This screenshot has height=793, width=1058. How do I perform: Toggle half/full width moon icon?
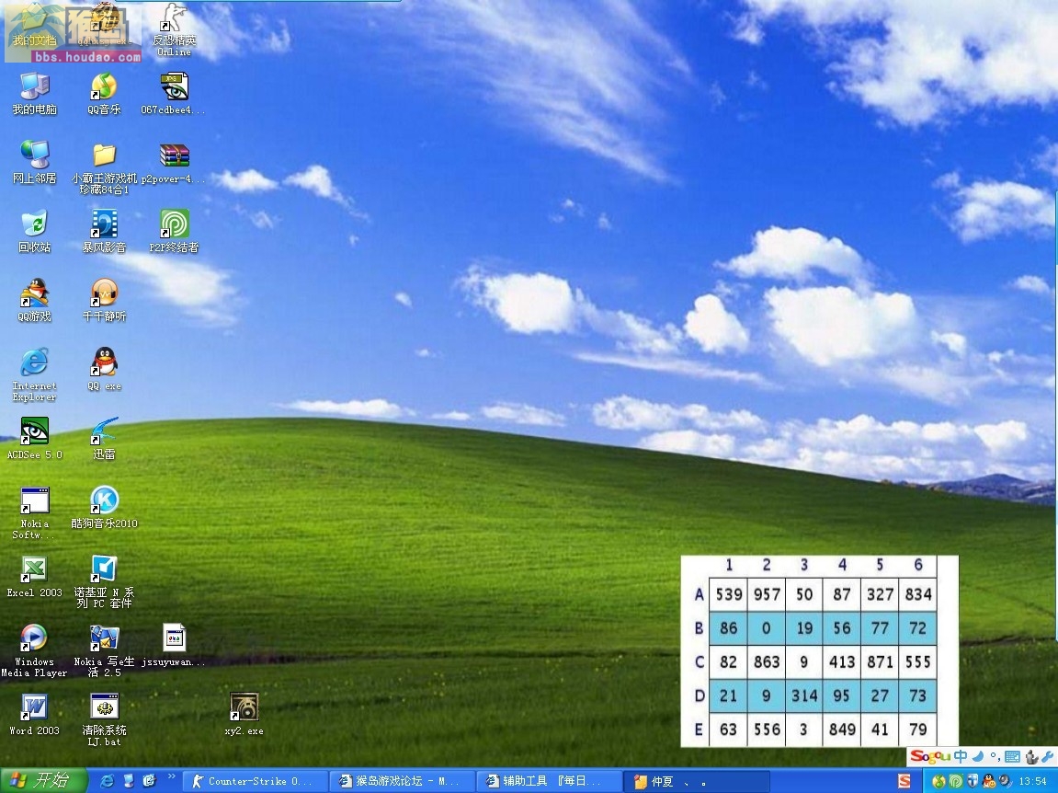click(x=978, y=756)
